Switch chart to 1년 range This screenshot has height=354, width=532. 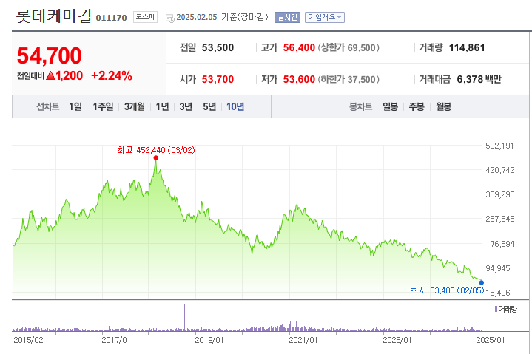pos(162,106)
